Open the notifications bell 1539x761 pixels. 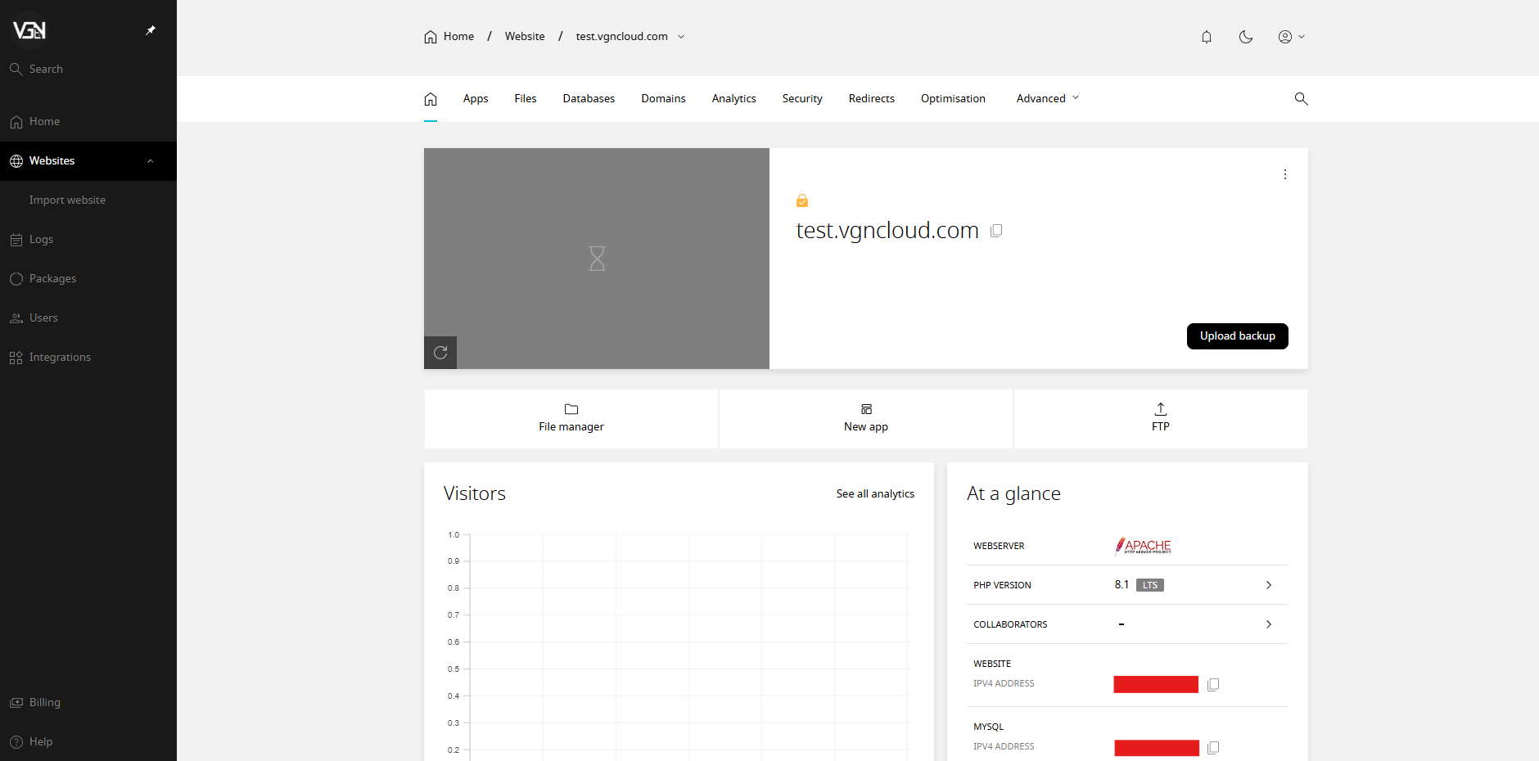tap(1205, 37)
